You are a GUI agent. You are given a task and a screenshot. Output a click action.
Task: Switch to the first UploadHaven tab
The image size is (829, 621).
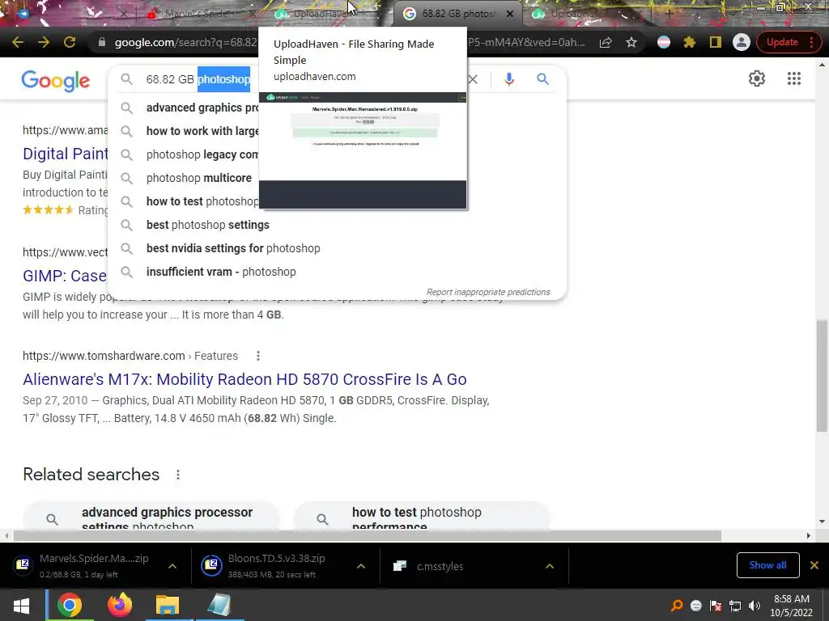tap(322, 14)
